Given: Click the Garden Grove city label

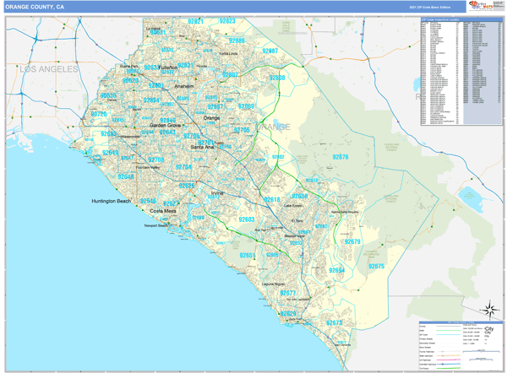Looking at the screenshot, I should pyautogui.click(x=166, y=125).
